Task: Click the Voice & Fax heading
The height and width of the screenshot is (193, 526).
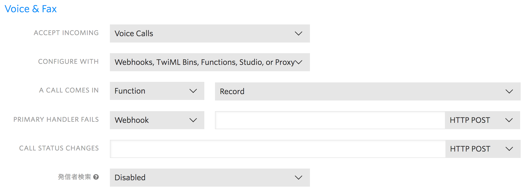Action: pyautogui.click(x=31, y=9)
